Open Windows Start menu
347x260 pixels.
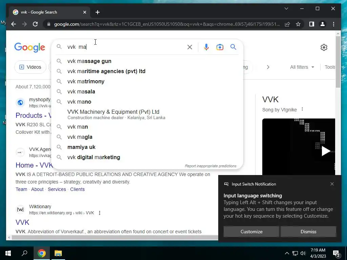point(8,253)
